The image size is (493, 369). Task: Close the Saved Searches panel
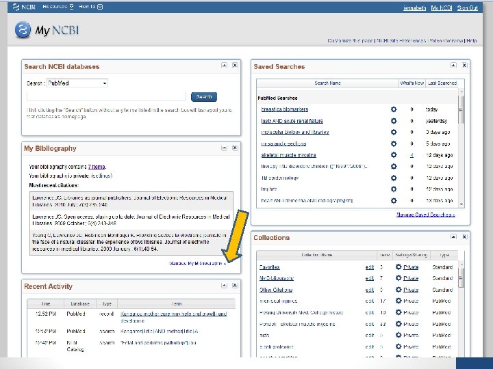tap(464, 66)
